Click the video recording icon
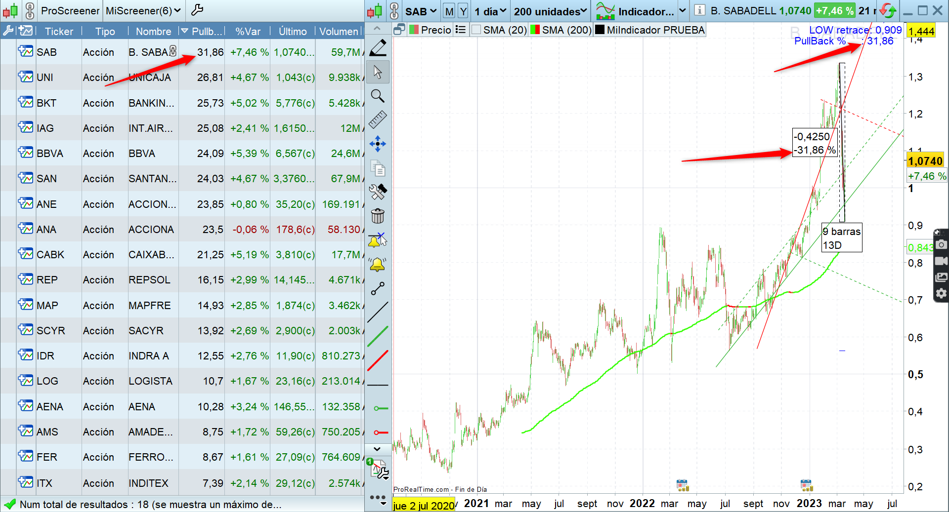The height and width of the screenshot is (512, 949). click(x=941, y=261)
